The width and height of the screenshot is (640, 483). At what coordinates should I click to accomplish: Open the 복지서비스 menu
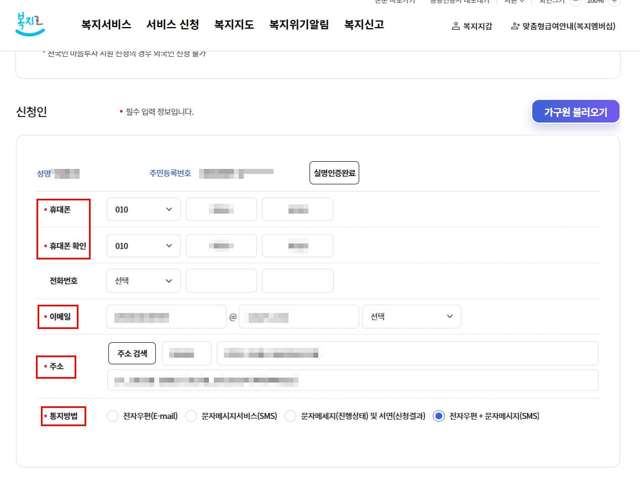(x=106, y=24)
